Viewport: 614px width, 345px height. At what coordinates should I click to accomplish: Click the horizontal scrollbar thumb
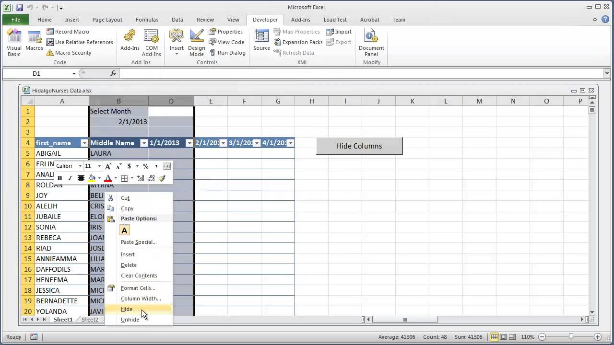(405, 320)
